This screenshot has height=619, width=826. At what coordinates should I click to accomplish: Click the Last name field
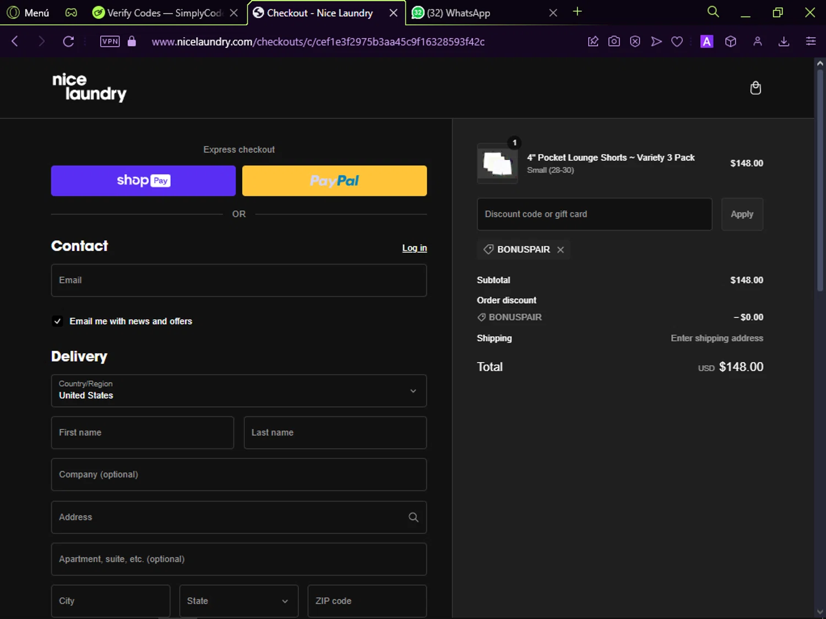coord(335,432)
